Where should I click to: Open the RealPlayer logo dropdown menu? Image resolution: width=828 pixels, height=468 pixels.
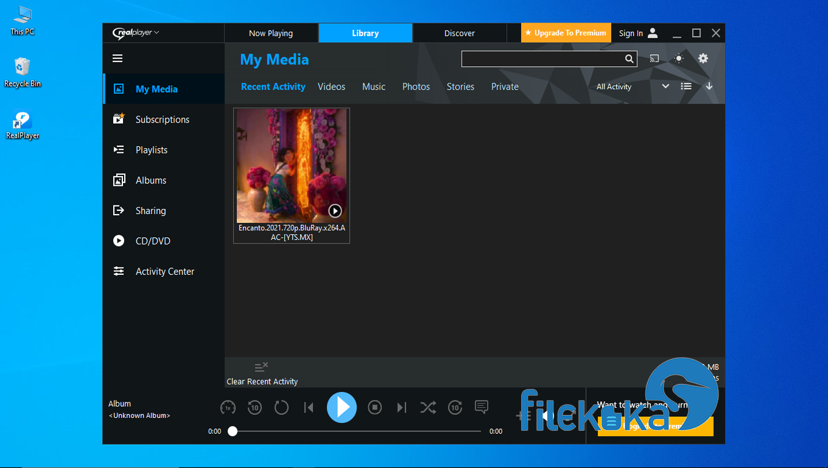[136, 33]
